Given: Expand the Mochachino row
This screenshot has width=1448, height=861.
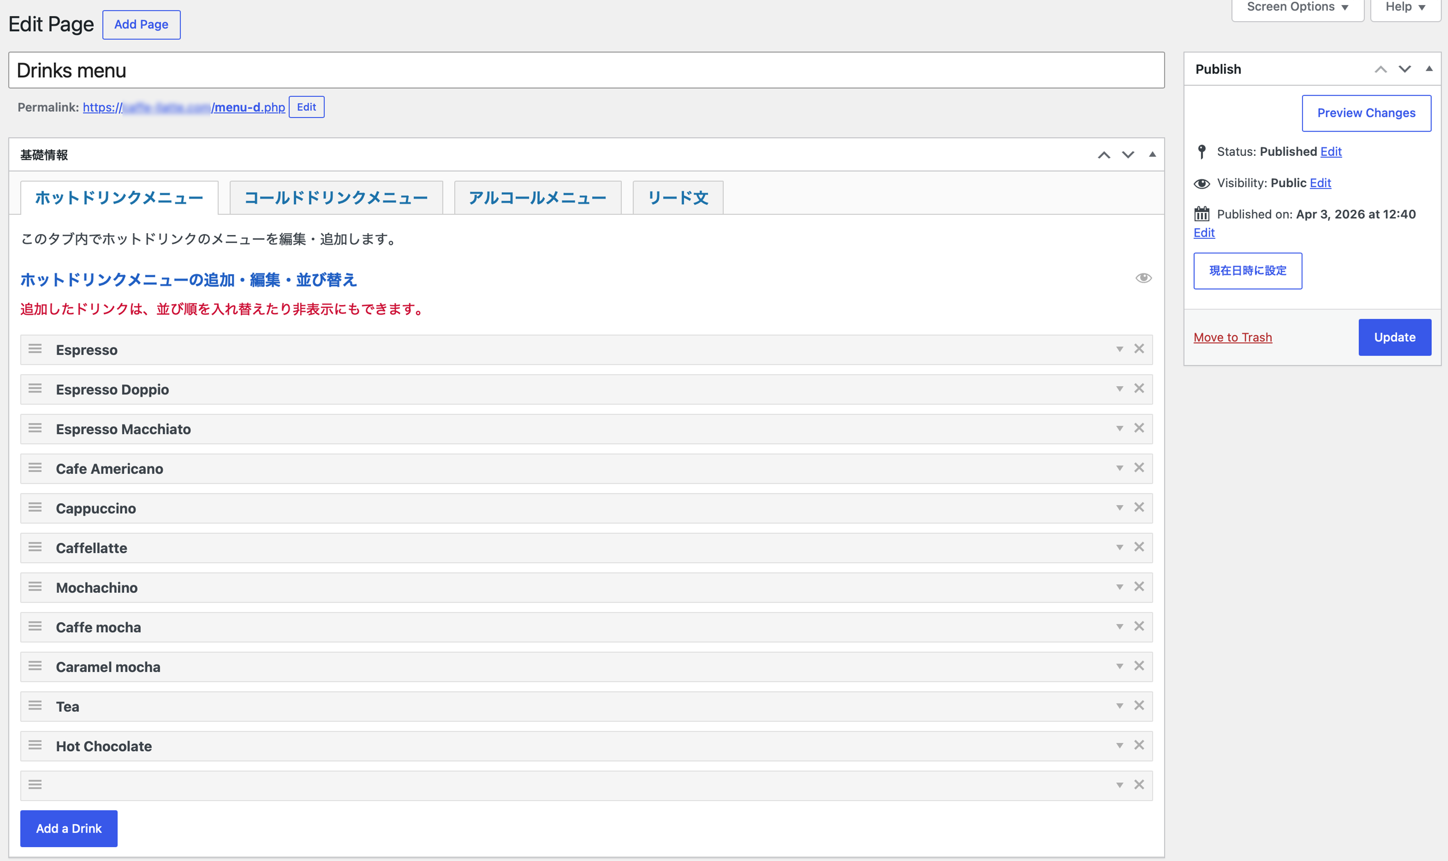Looking at the screenshot, I should (x=1119, y=587).
